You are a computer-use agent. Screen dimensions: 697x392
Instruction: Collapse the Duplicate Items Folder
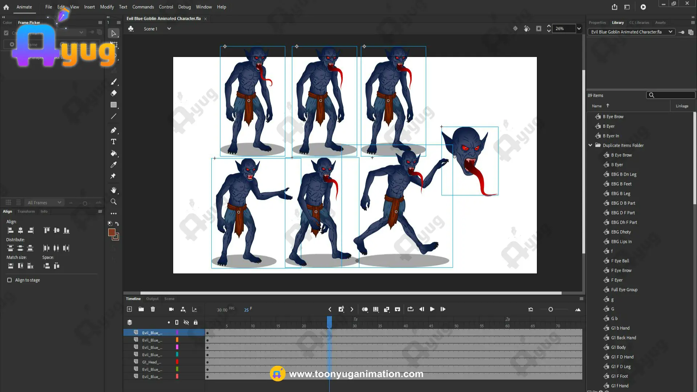590,145
